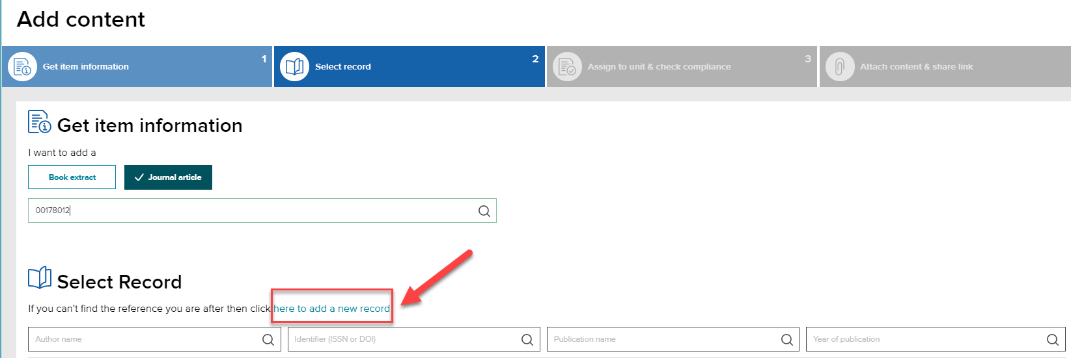This screenshot has width=1071, height=358.
Task: Follow the 'here to add a new record' link
Action: pos(331,309)
